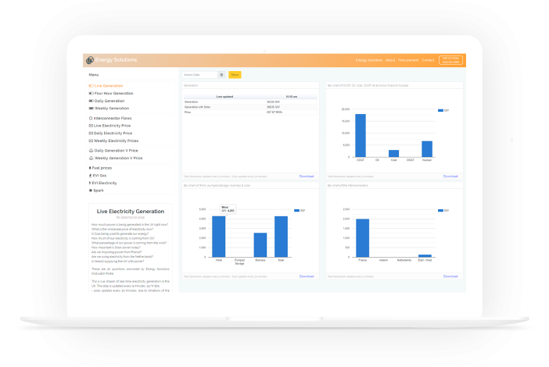This screenshot has height=367, width=549.
Task: Click the Contact link in header
Action: [428, 60]
